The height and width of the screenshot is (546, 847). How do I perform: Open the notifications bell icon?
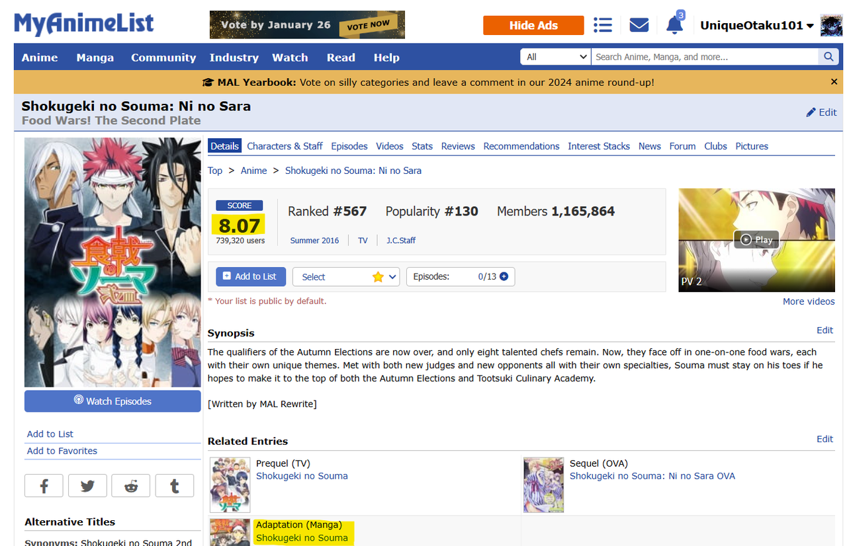674,24
